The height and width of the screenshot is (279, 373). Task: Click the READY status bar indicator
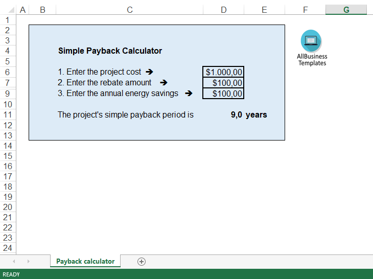[x=11, y=274]
